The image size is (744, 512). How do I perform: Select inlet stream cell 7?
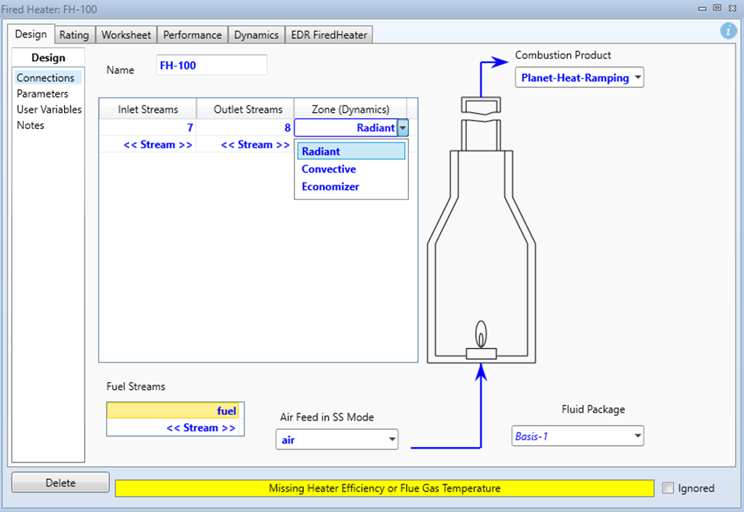pyautogui.click(x=148, y=127)
